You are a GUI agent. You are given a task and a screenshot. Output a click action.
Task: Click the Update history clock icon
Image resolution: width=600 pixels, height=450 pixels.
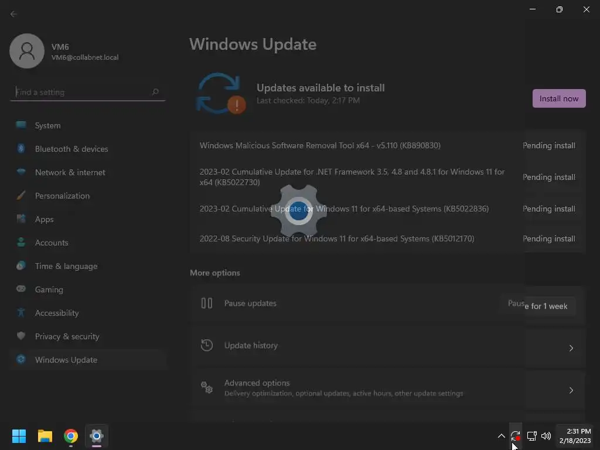tap(207, 345)
